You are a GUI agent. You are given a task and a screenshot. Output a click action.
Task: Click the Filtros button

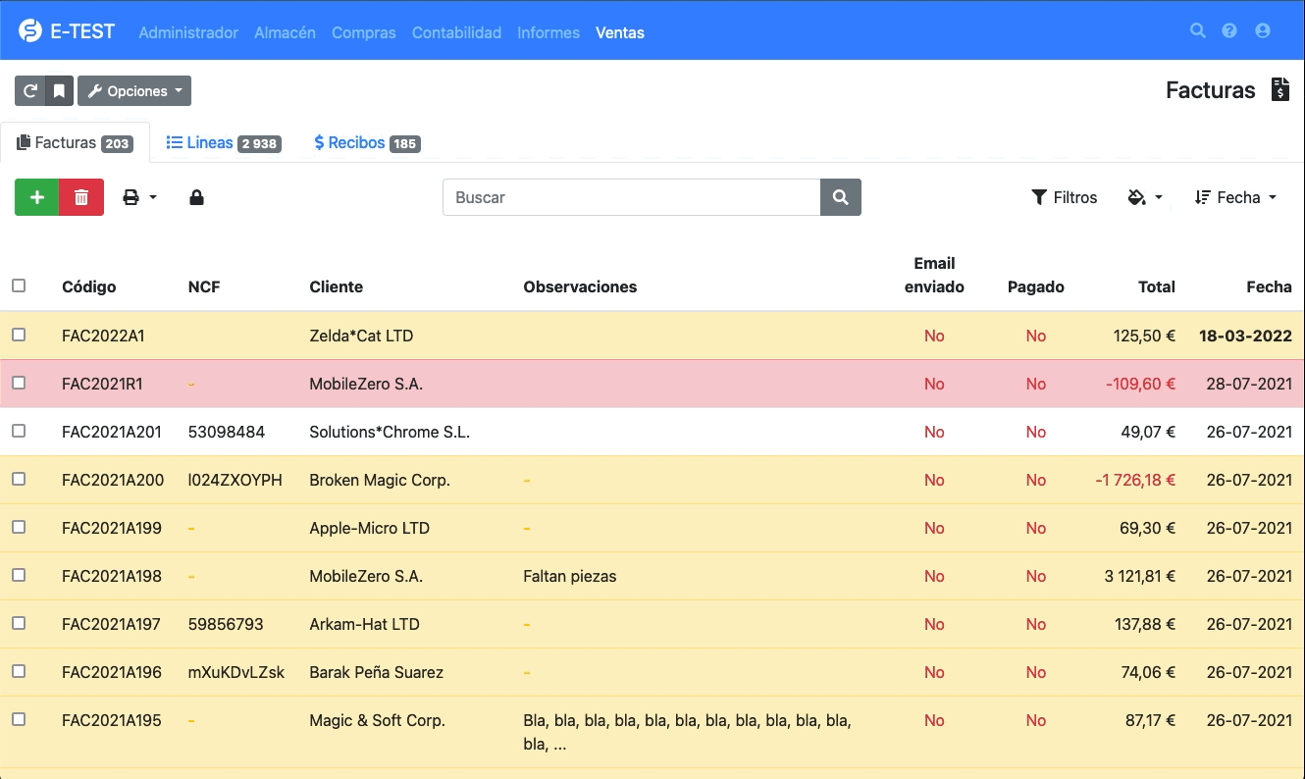pyautogui.click(x=1065, y=196)
